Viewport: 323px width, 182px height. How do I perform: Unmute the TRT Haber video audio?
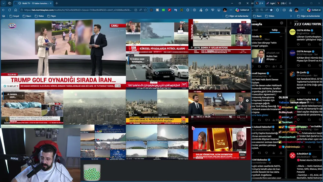pyautogui.click(x=230, y=117)
